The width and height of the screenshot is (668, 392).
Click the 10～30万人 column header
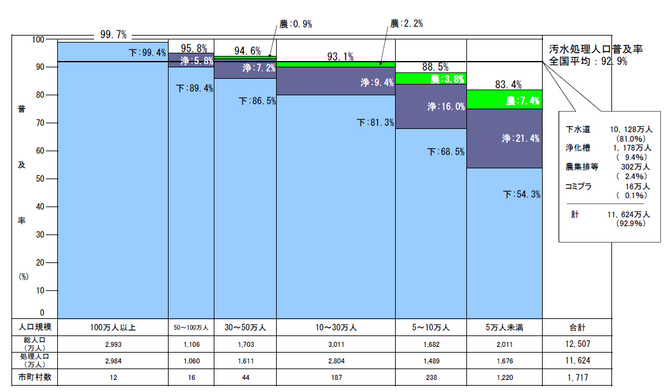pos(336,327)
